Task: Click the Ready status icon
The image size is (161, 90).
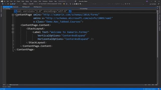Action: coord(1,89)
